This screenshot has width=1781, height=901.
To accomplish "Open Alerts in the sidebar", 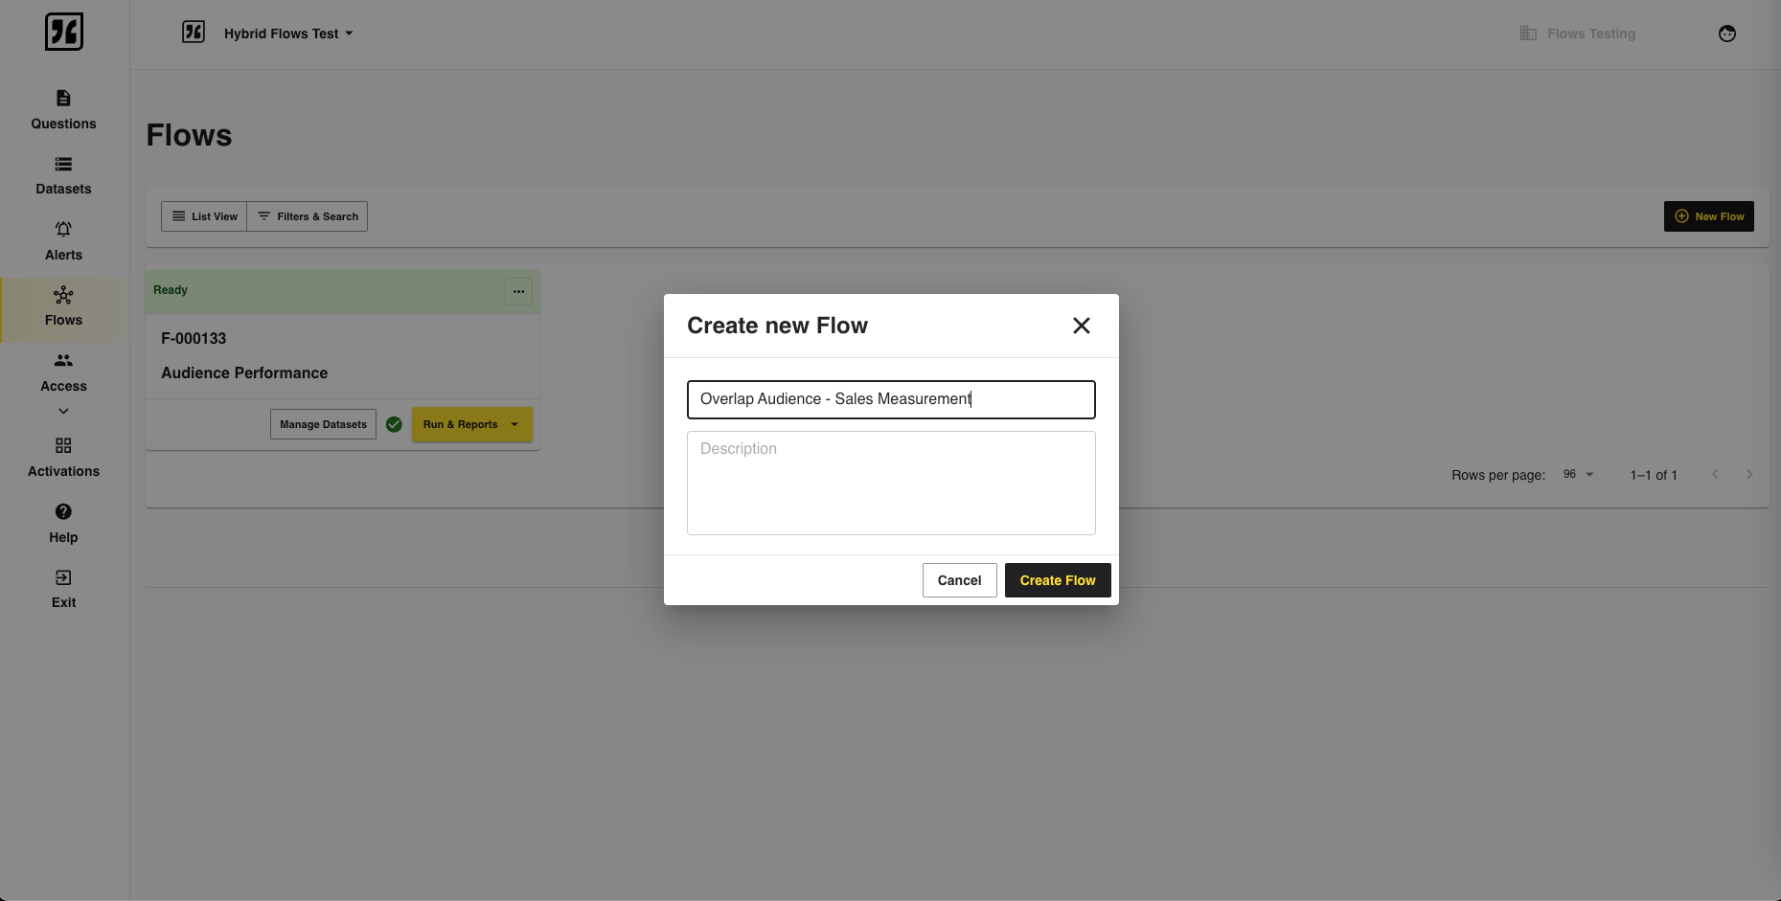I will point(63,241).
